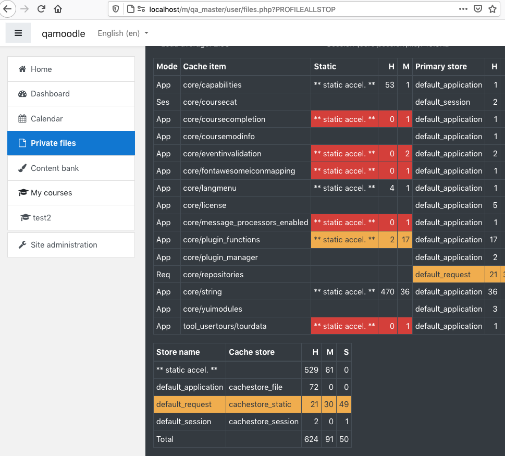Click the default_session primary store cell
505x456 pixels.
click(449, 102)
